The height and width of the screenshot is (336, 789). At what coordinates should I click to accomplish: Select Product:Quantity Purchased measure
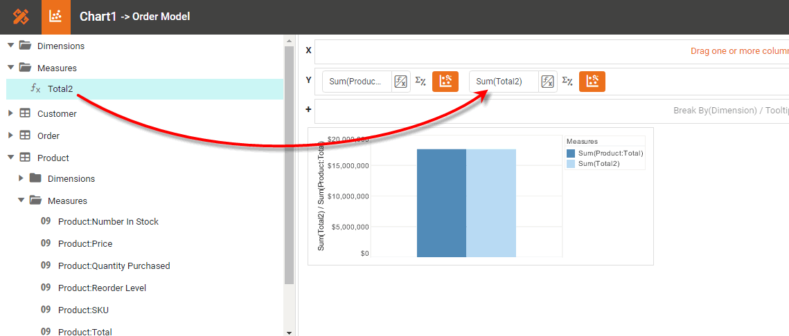[114, 265]
